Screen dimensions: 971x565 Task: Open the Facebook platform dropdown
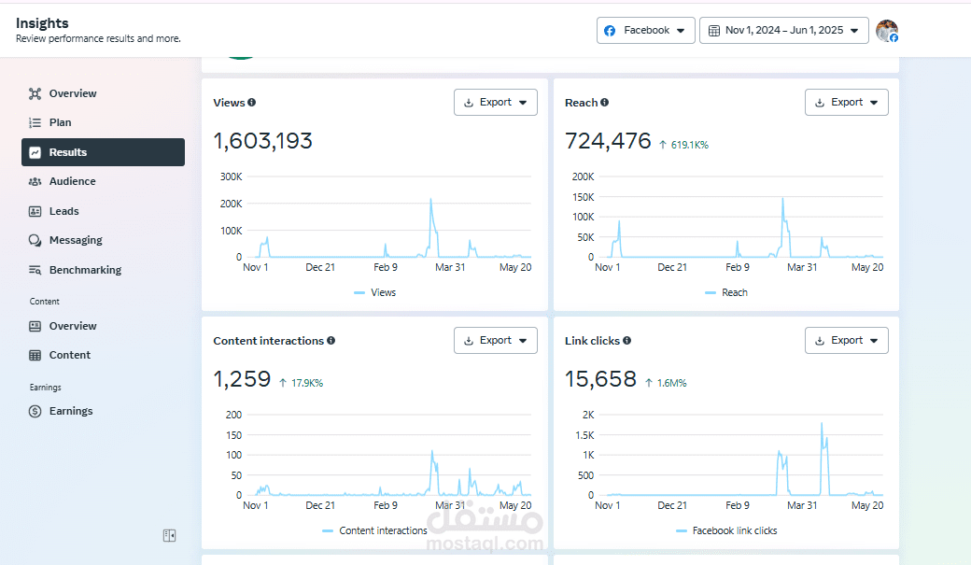pyautogui.click(x=645, y=31)
